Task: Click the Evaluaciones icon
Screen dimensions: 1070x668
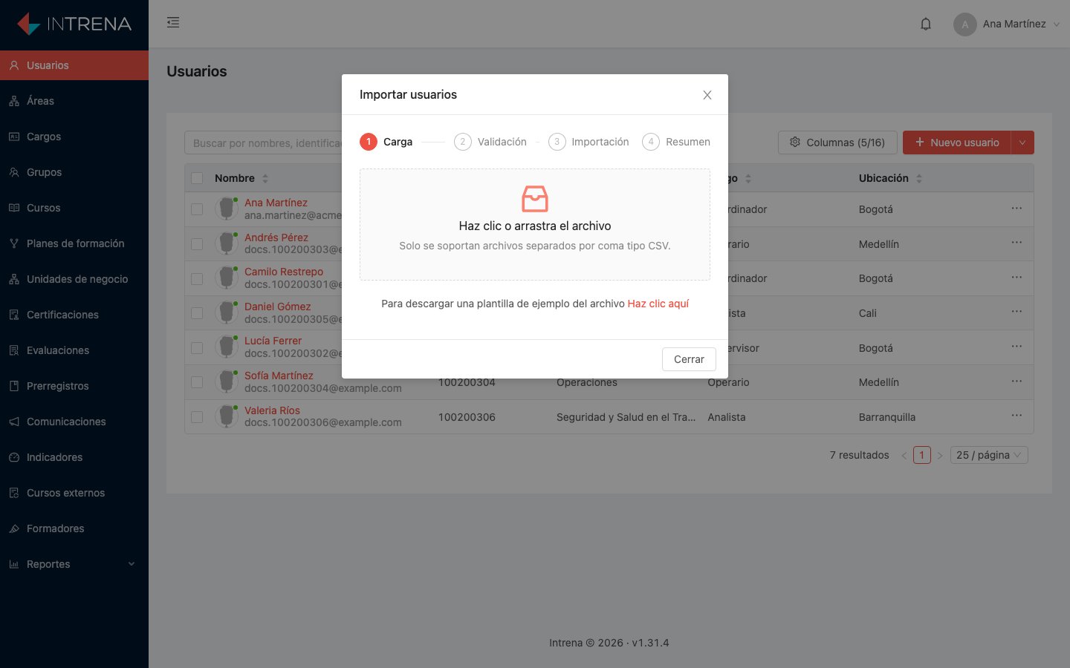Action: tap(14, 350)
